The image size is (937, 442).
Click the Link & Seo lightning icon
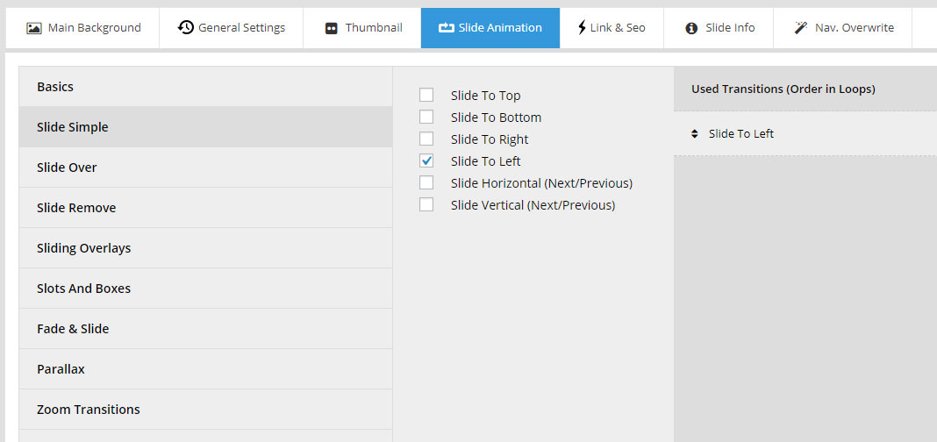click(582, 28)
